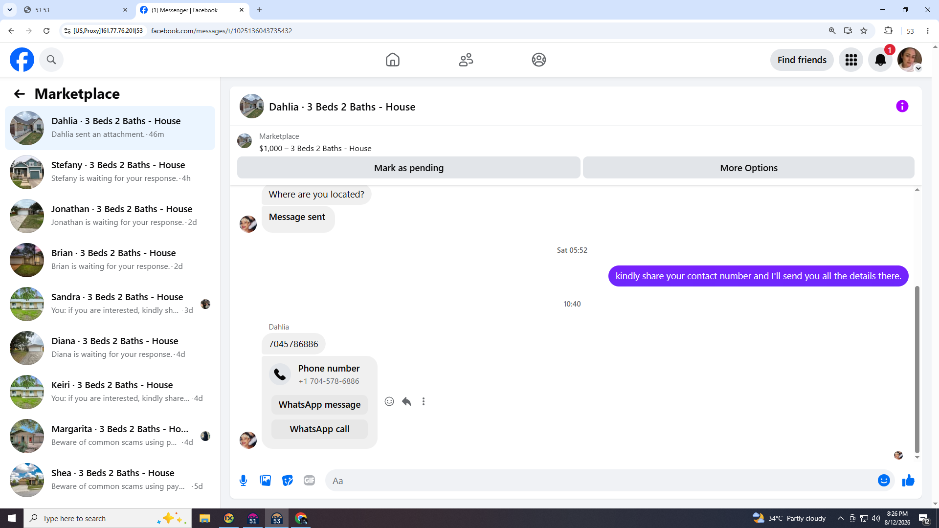Screen dimensions: 939x528
Task: Send a thumbs-up like
Action: tap(908, 481)
